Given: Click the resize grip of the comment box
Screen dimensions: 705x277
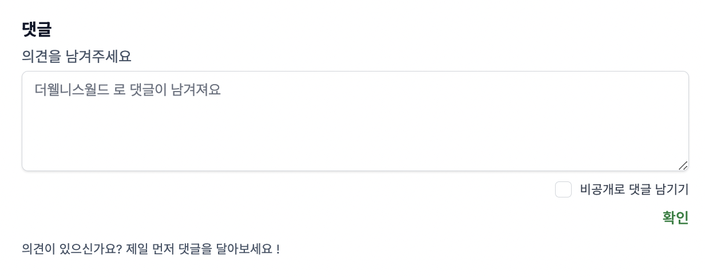Looking at the screenshot, I should (683, 165).
